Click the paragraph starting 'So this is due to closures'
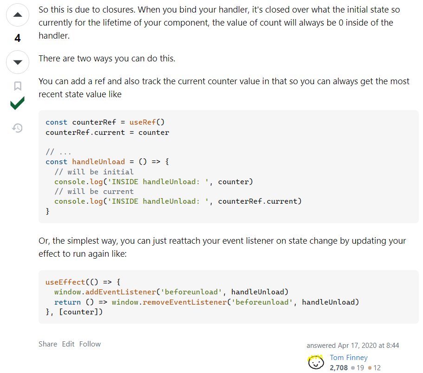The width and height of the screenshot is (423, 373). coord(219,23)
